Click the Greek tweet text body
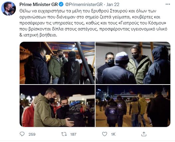This screenshot has height=142, width=175. (x=93, y=23)
